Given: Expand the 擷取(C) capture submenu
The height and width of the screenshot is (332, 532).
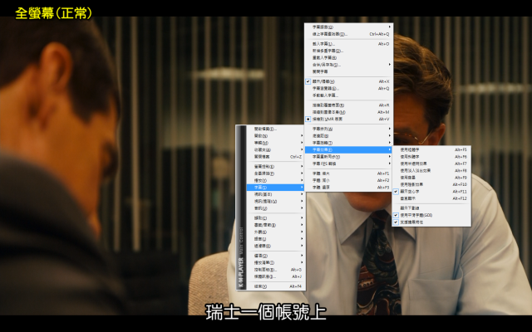Looking at the screenshot, I should [x=275, y=218].
